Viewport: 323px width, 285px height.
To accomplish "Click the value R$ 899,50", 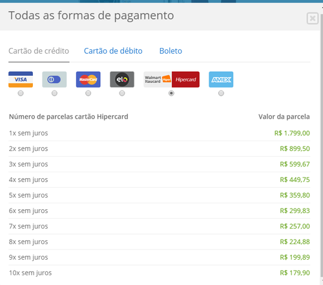I will [x=295, y=149].
